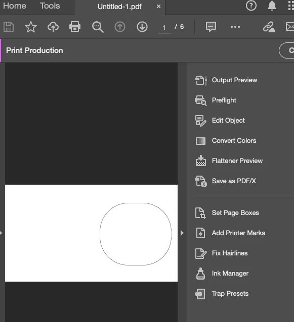Click the Preflight printer icon
Viewport: 294px width, 322px height.
coord(201,100)
